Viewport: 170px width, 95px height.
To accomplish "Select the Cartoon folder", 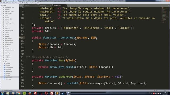I will tap(7, 33).
